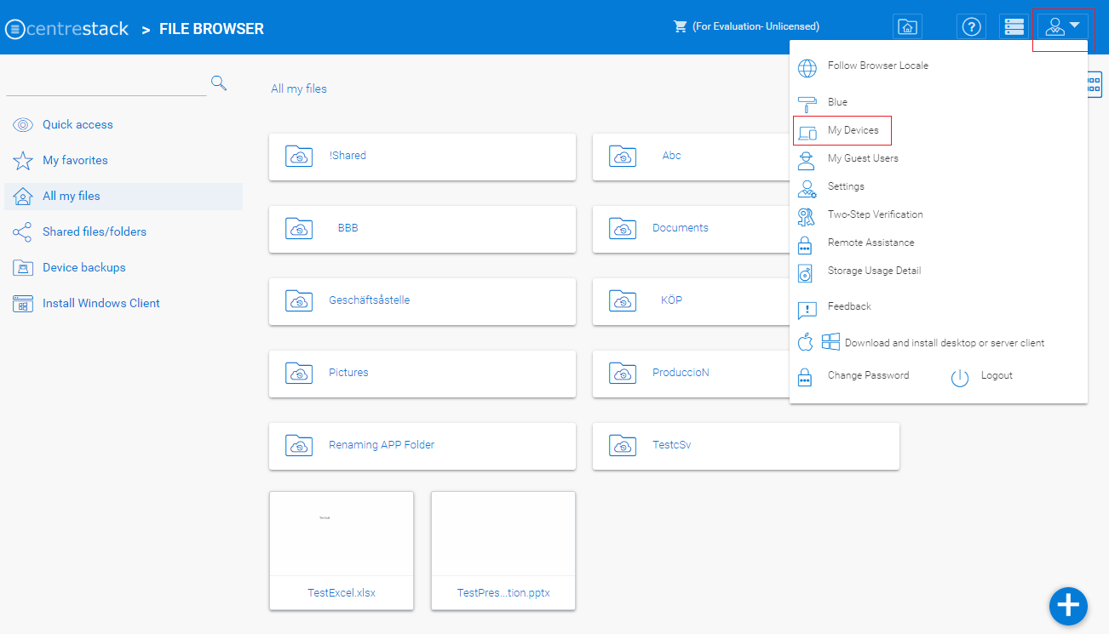This screenshot has width=1109, height=634.
Task: Click the search magnifier icon
Action: coord(219,83)
